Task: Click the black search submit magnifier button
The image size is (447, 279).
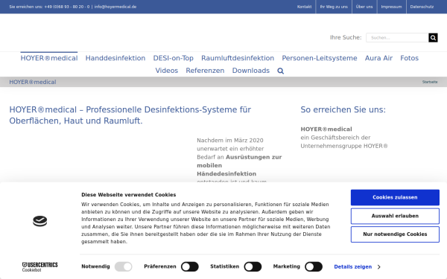Action: coord(433,38)
